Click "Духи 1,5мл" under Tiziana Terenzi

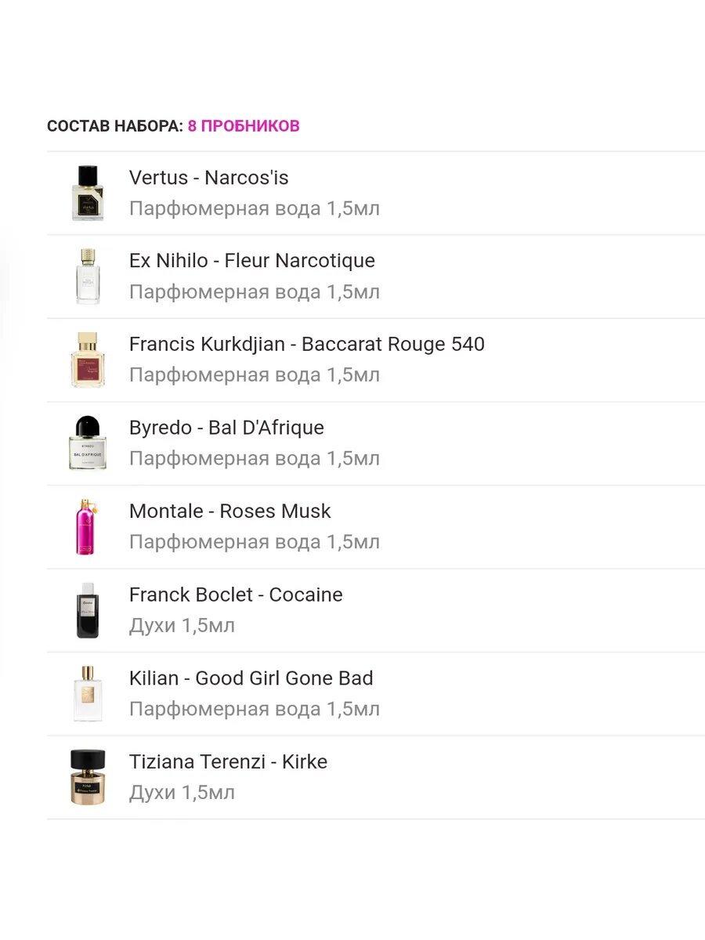[182, 793]
